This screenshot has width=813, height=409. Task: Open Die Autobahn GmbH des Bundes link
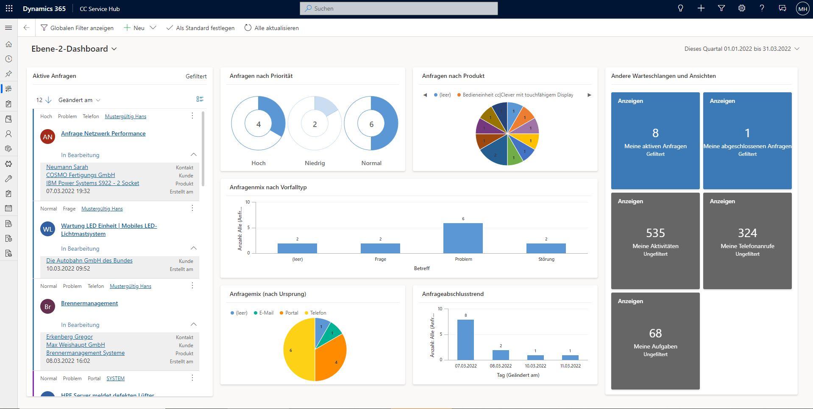(x=89, y=260)
